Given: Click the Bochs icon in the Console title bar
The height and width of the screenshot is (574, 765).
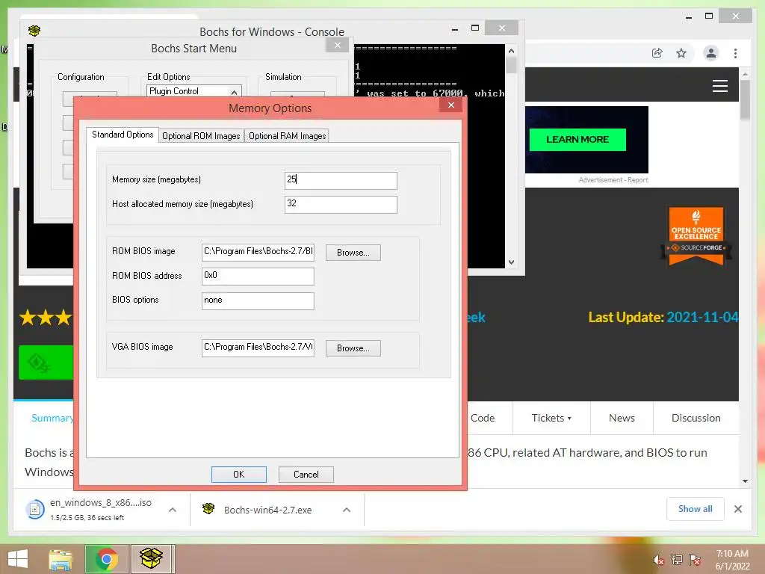Looking at the screenshot, I should (34, 31).
